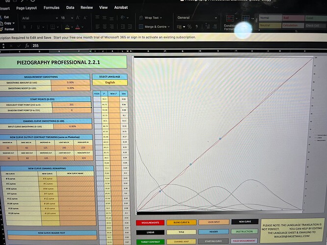Apply the Calculation cell style
327x245 pixels.
293,25
